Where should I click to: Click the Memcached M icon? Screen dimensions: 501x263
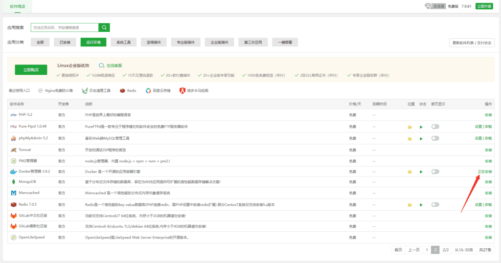(13, 193)
